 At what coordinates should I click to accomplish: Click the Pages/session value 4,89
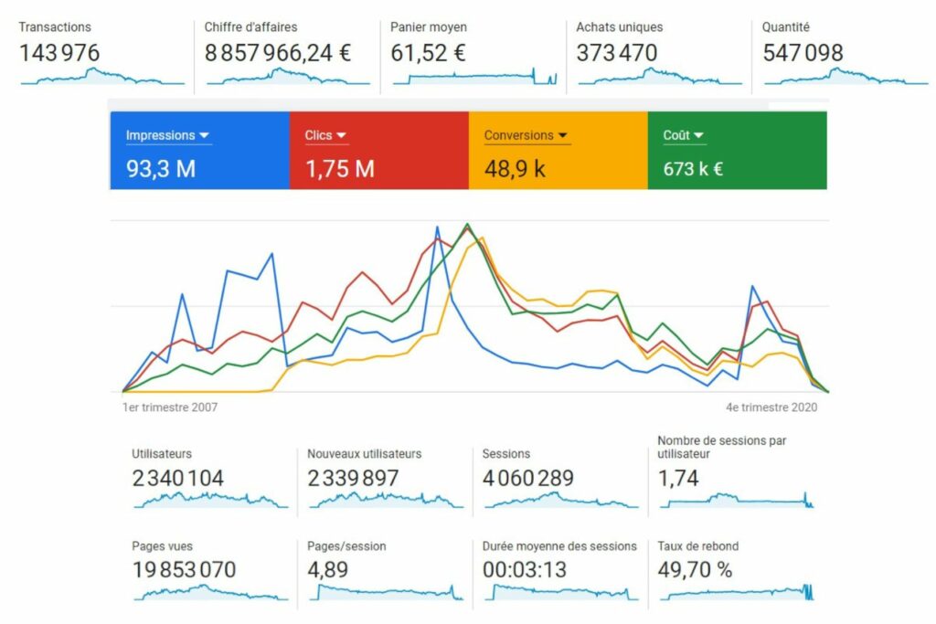coord(328,570)
